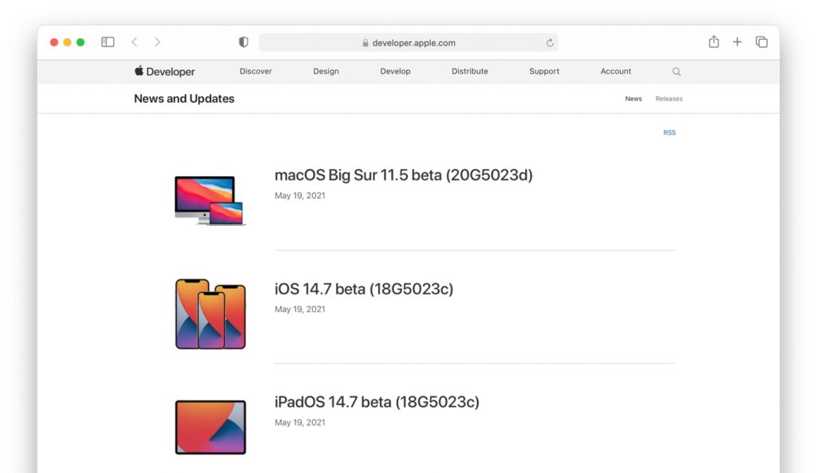Open the RSS feed link
This screenshot has width=817, height=473.
669,133
